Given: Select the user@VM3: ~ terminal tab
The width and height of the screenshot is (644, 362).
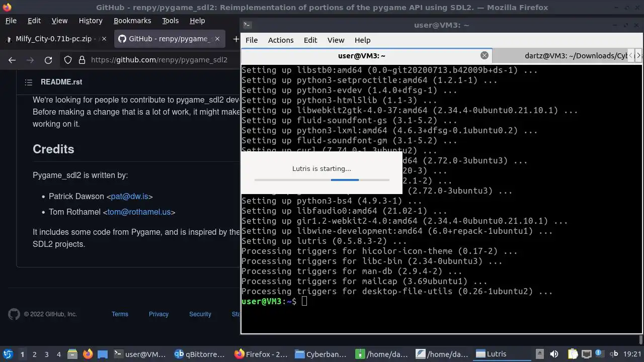Looking at the screenshot, I should [362, 56].
